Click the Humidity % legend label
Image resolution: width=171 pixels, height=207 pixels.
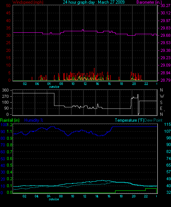[x=34, y=120]
